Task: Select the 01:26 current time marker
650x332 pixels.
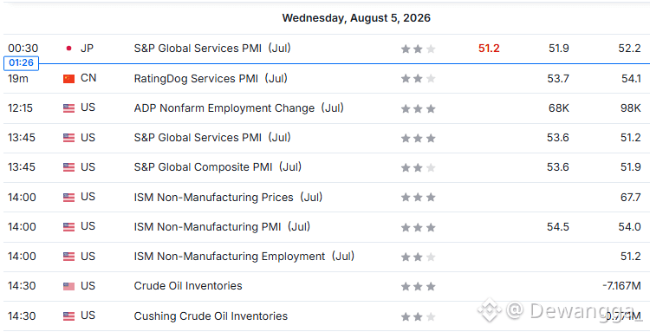Action: click(x=21, y=63)
